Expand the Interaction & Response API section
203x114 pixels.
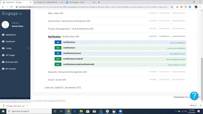(69, 21)
